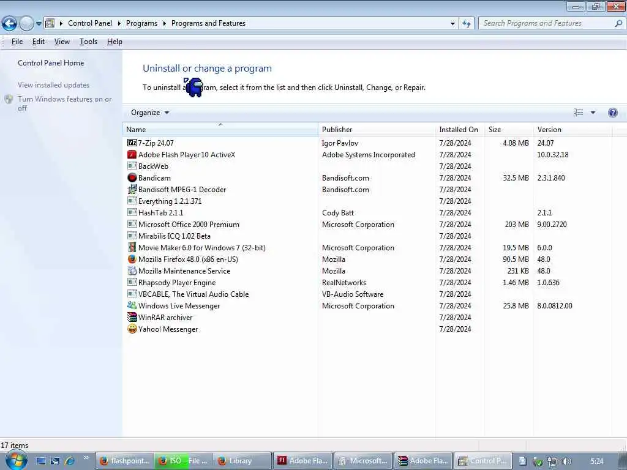Click the refresh button beside address bar

[x=467, y=24]
